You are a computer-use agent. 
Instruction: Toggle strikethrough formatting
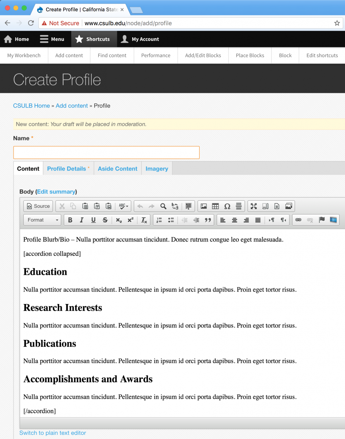point(105,220)
